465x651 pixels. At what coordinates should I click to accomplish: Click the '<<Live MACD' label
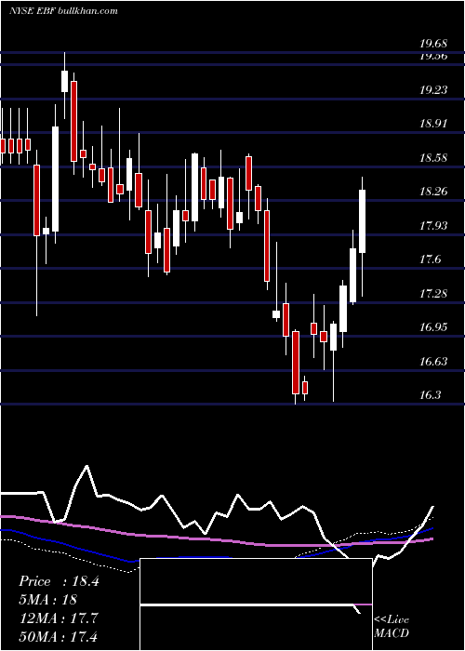pos(392,626)
